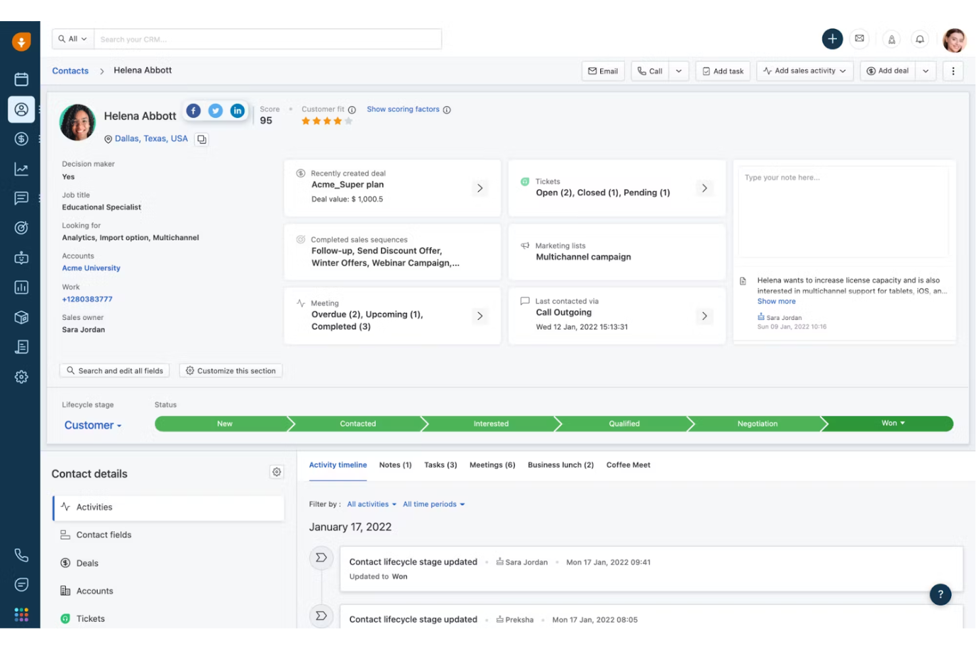The width and height of the screenshot is (976, 650).
Task: Click the Show scoring factors link
Action: (404, 109)
